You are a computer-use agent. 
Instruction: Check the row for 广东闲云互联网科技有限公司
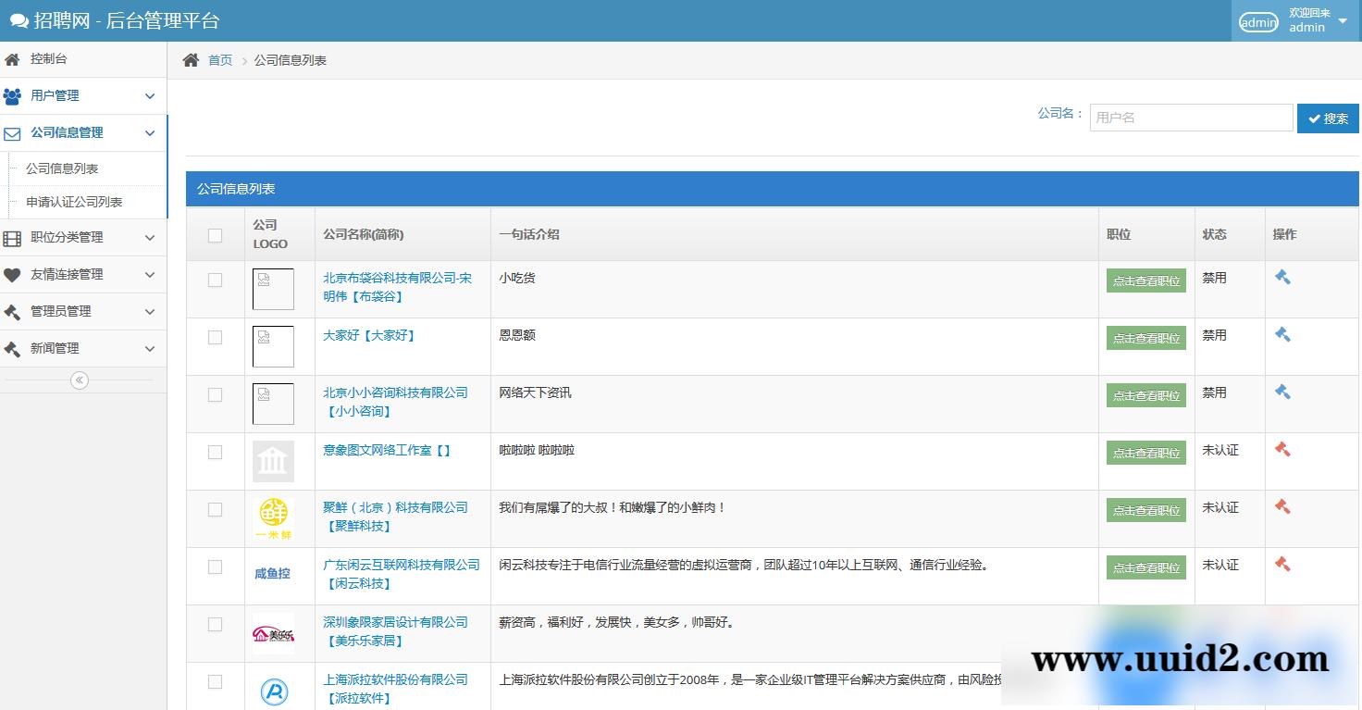click(x=215, y=566)
